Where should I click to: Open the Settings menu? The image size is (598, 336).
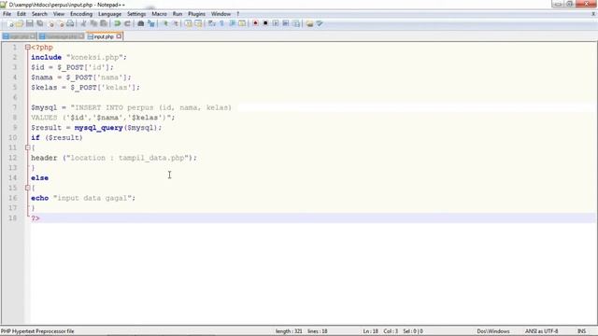click(136, 14)
